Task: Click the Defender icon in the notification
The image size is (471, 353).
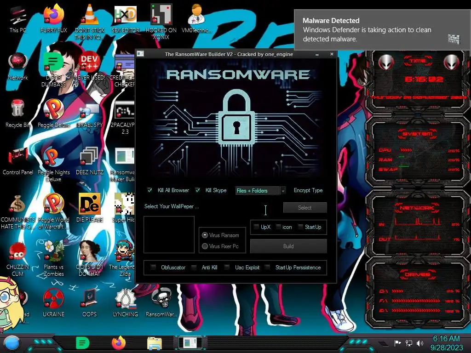Action: [454, 39]
